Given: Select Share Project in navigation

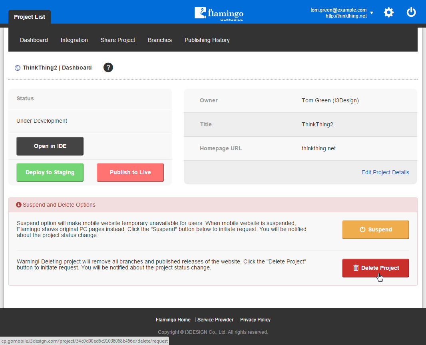Looking at the screenshot, I should (x=118, y=40).
